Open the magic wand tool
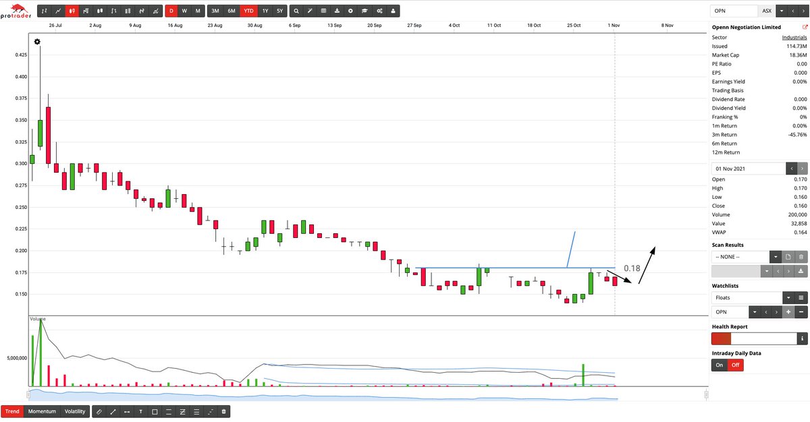 click(x=310, y=11)
